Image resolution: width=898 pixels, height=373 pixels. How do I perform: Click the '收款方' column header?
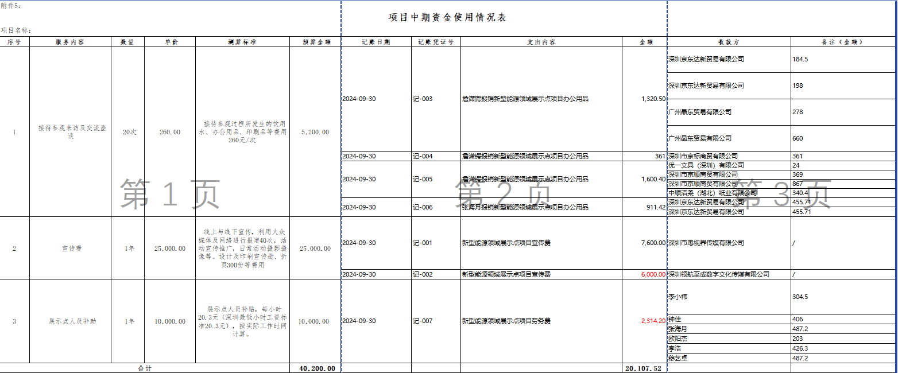tap(729, 42)
